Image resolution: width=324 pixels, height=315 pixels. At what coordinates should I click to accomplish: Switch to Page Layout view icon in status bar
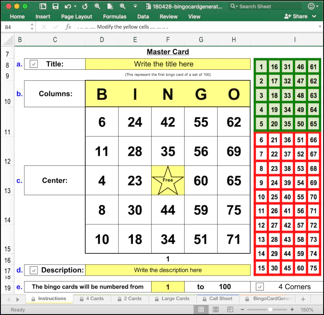point(216,309)
